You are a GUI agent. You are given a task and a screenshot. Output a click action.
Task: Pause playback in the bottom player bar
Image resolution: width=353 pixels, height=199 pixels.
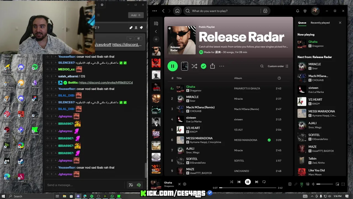(x=248, y=182)
